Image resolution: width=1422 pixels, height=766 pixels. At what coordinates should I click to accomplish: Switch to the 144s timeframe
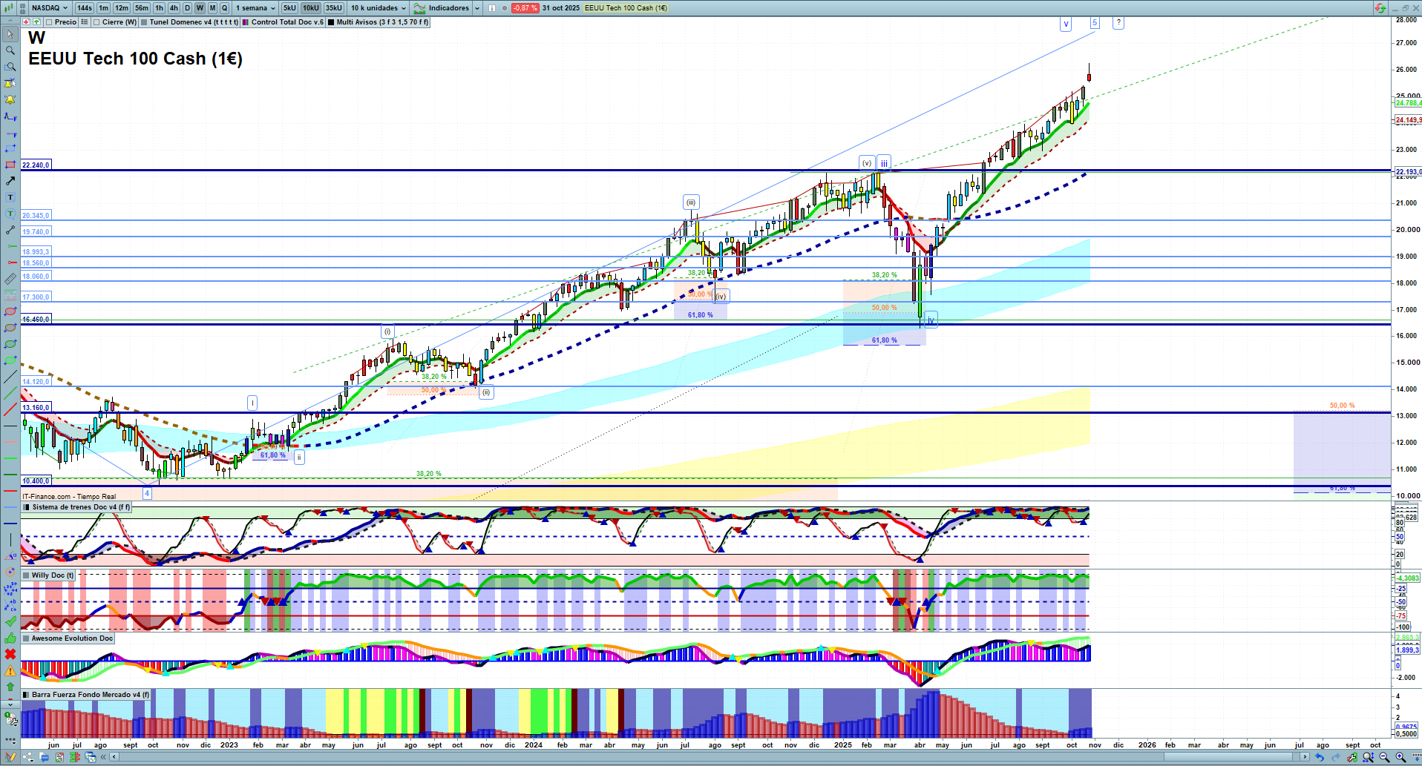[x=85, y=8]
